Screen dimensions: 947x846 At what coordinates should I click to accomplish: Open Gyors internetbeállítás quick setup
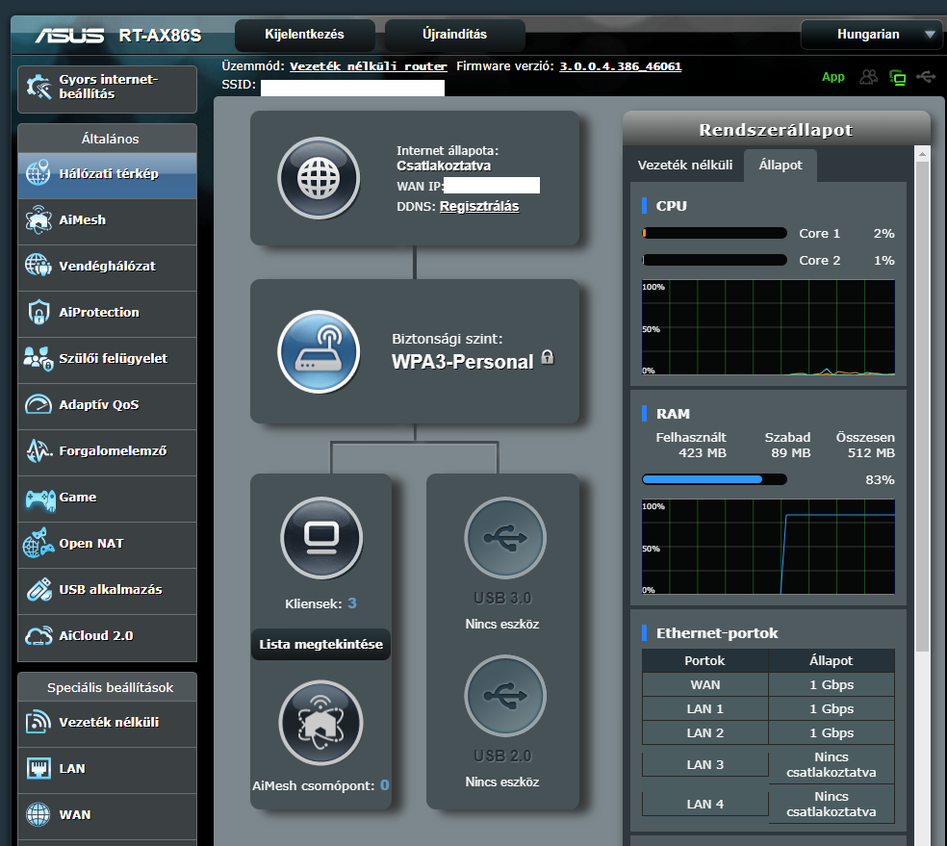coord(108,90)
